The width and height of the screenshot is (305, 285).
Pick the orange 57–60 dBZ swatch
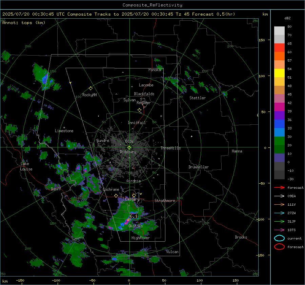coord(279,56)
